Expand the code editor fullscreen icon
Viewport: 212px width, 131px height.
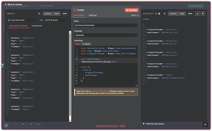(136, 86)
